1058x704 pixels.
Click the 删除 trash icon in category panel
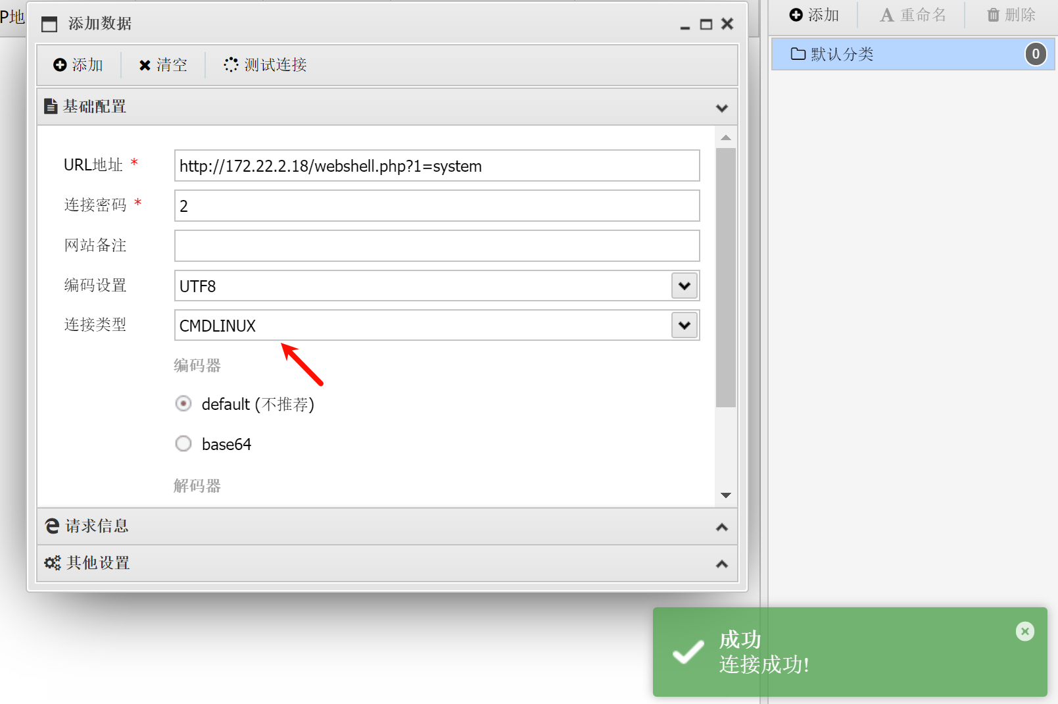993,15
